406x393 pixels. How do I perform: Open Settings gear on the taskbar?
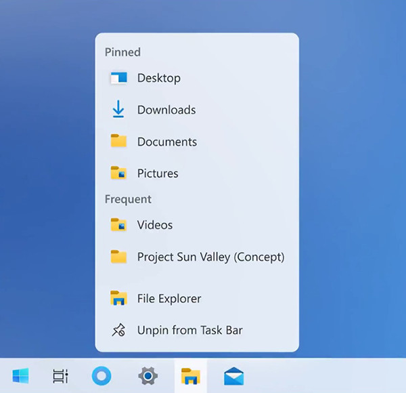point(148,375)
